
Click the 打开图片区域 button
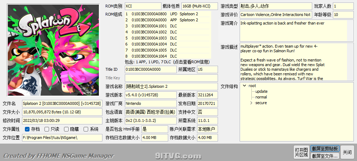302,152
